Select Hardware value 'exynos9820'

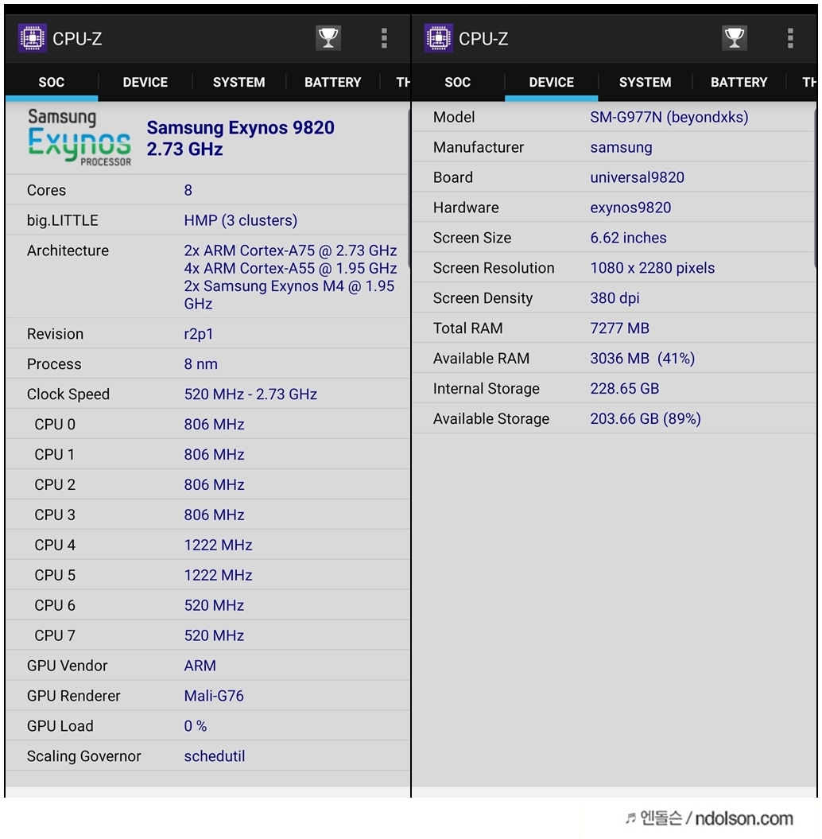[630, 208]
